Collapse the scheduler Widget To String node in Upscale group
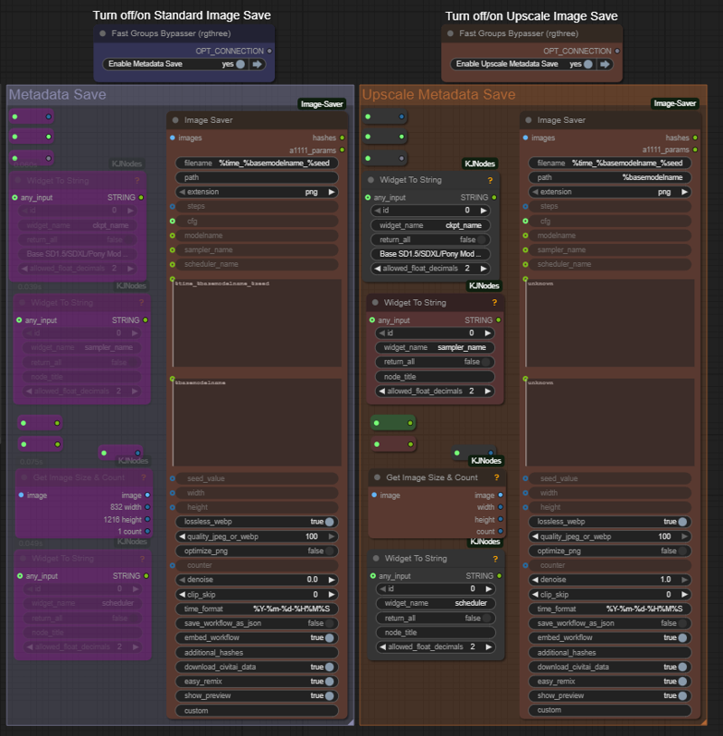Screen dimensions: 723x736 click(376, 559)
